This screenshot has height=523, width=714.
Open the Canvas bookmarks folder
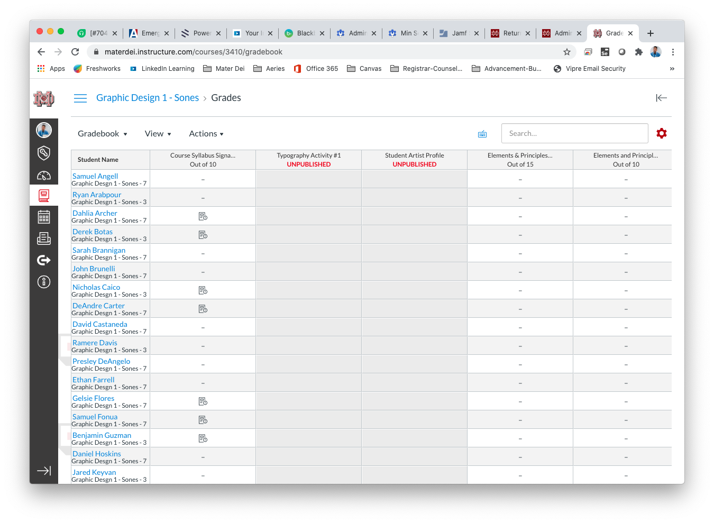point(364,69)
